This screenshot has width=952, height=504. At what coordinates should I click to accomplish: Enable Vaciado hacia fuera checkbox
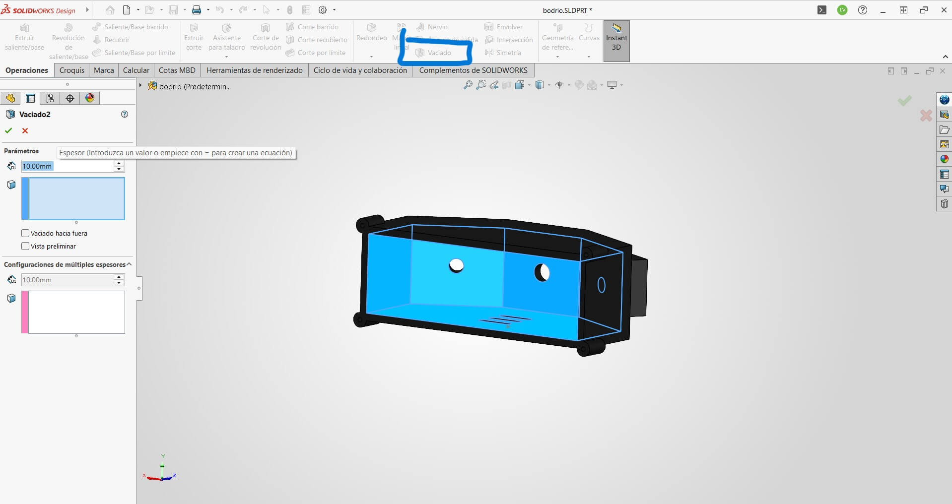(25, 233)
